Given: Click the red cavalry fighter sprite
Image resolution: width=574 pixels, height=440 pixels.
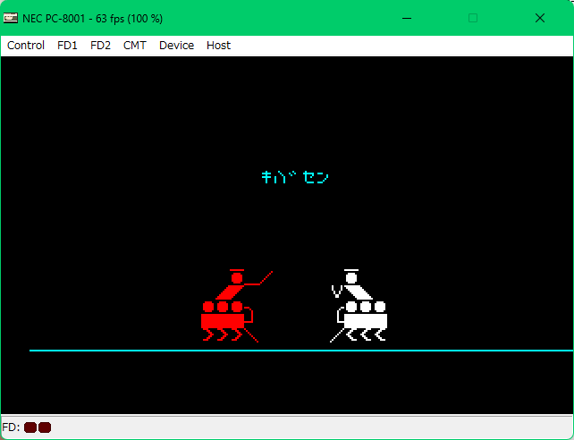Looking at the screenshot, I should [228, 307].
